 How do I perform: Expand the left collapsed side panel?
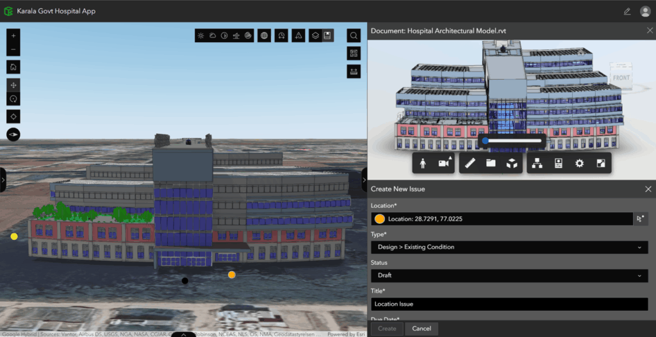click(x=3, y=180)
